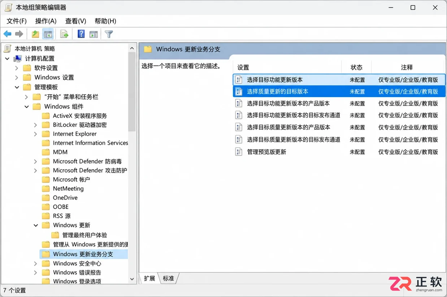
Task: Expand the Microsoft Defender 攻击防护 node
Action: (x=35, y=170)
